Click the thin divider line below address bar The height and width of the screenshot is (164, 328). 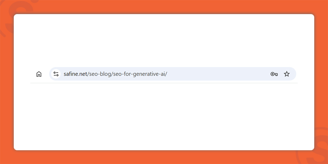click(164, 83)
